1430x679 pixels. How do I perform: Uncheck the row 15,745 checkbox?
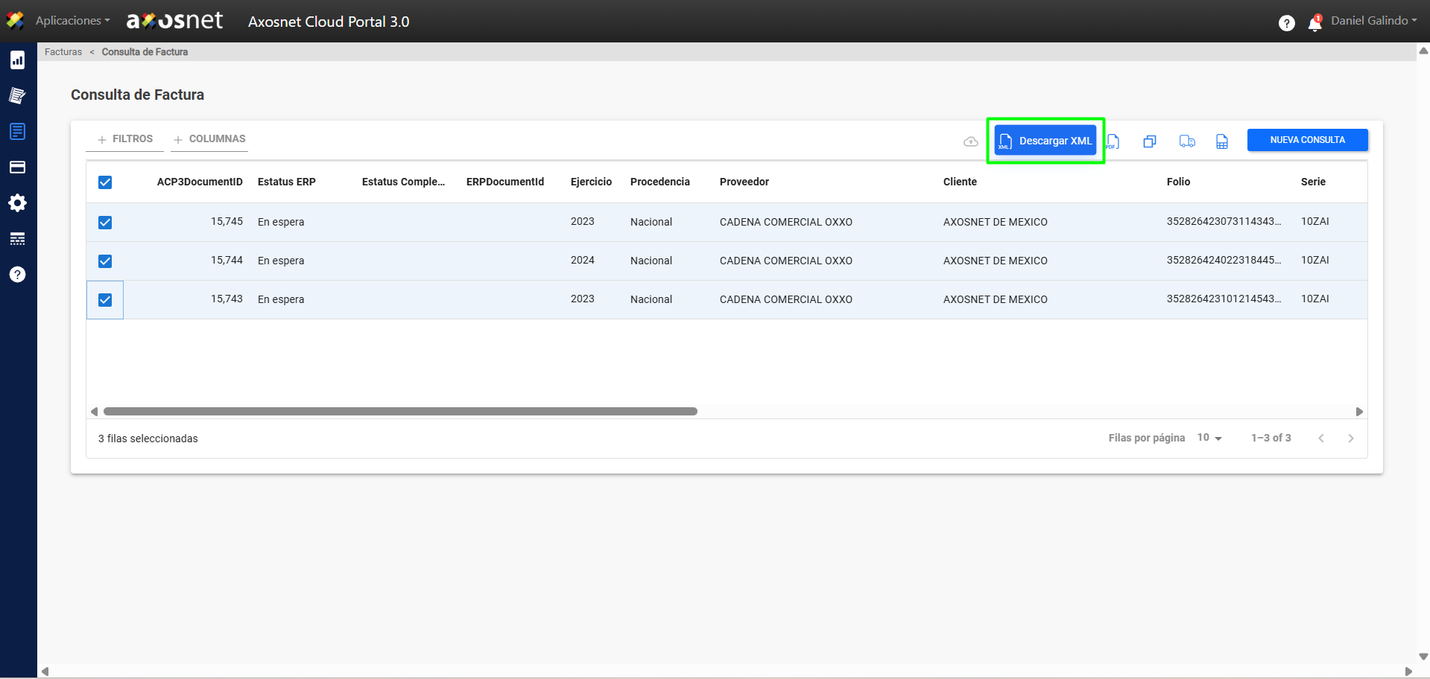pyautogui.click(x=105, y=223)
